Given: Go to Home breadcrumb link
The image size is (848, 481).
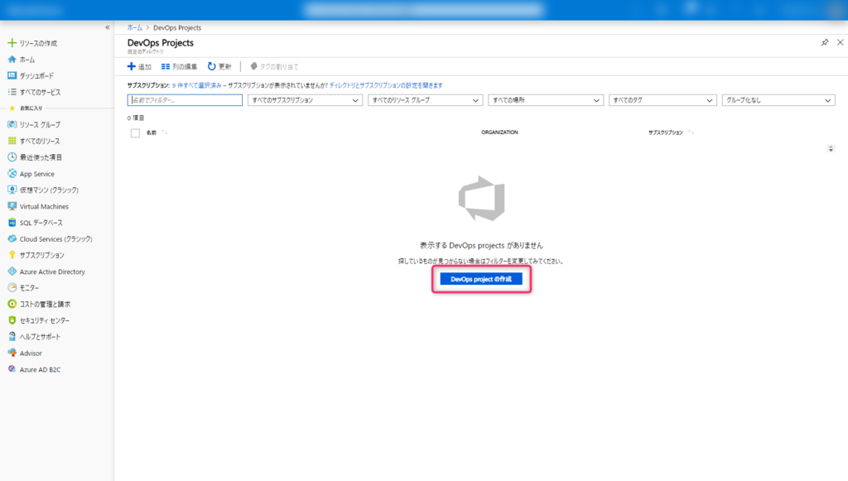Looking at the screenshot, I should 135,27.
